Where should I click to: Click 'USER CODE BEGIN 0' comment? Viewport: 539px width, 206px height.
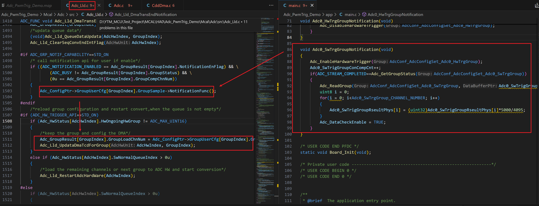tap(328, 170)
